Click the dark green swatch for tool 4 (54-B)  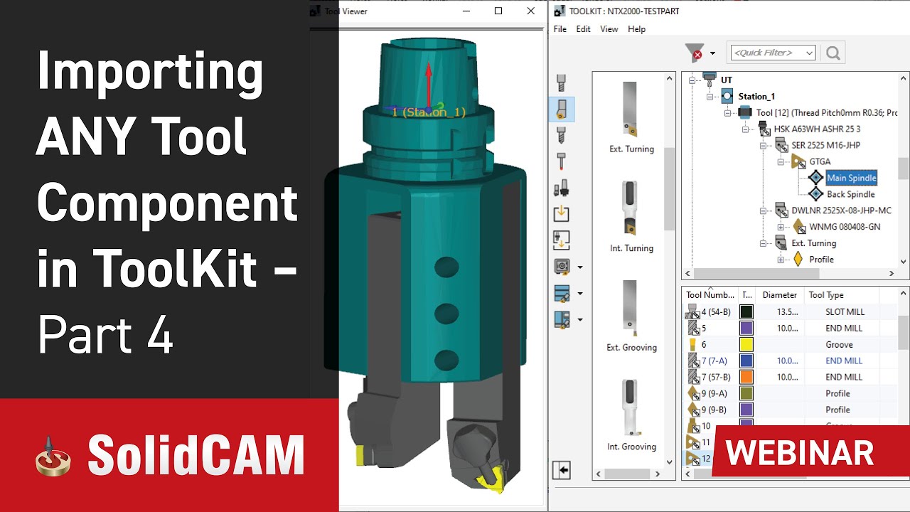746,311
